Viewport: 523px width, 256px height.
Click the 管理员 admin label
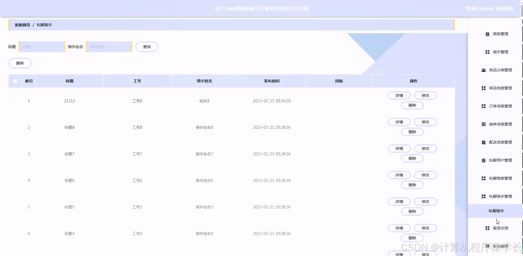click(x=480, y=8)
